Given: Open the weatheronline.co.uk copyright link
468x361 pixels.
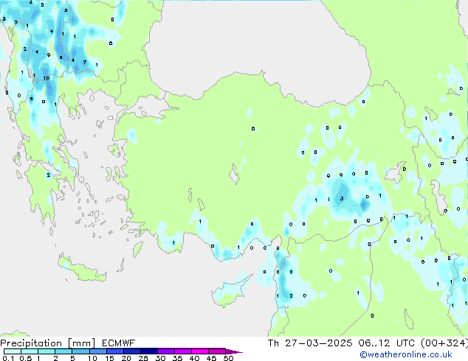Looking at the screenshot, I should click(406, 354).
